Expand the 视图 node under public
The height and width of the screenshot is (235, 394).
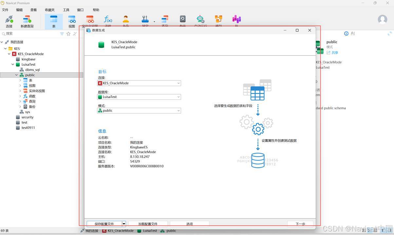pos(20,85)
